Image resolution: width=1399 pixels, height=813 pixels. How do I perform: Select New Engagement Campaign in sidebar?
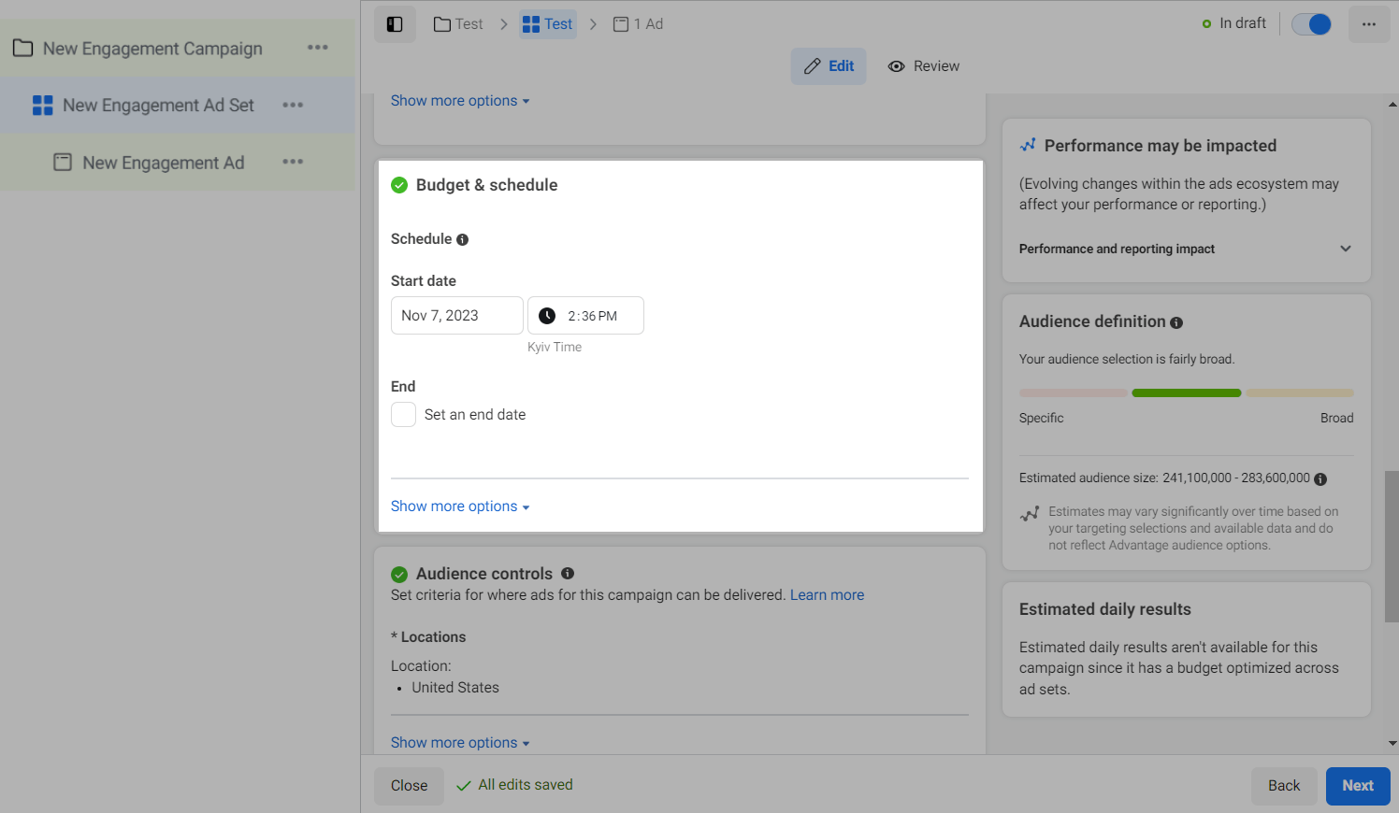pos(152,49)
